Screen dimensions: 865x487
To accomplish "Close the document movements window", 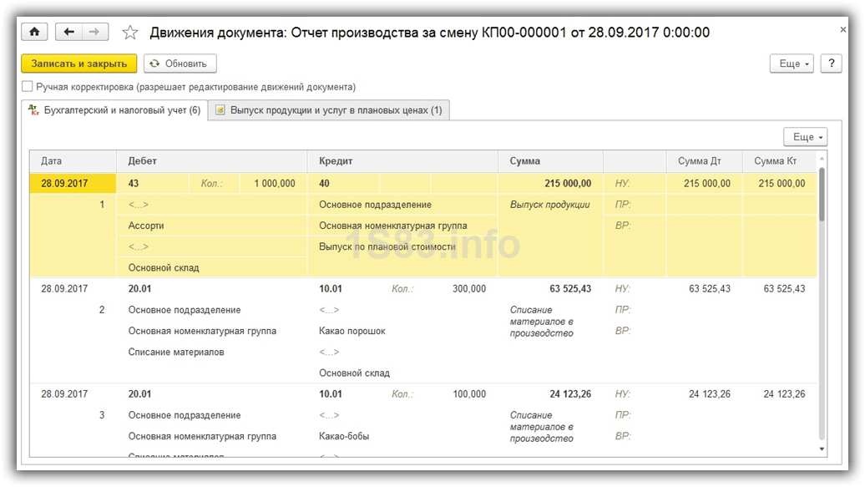I will tap(843, 30).
